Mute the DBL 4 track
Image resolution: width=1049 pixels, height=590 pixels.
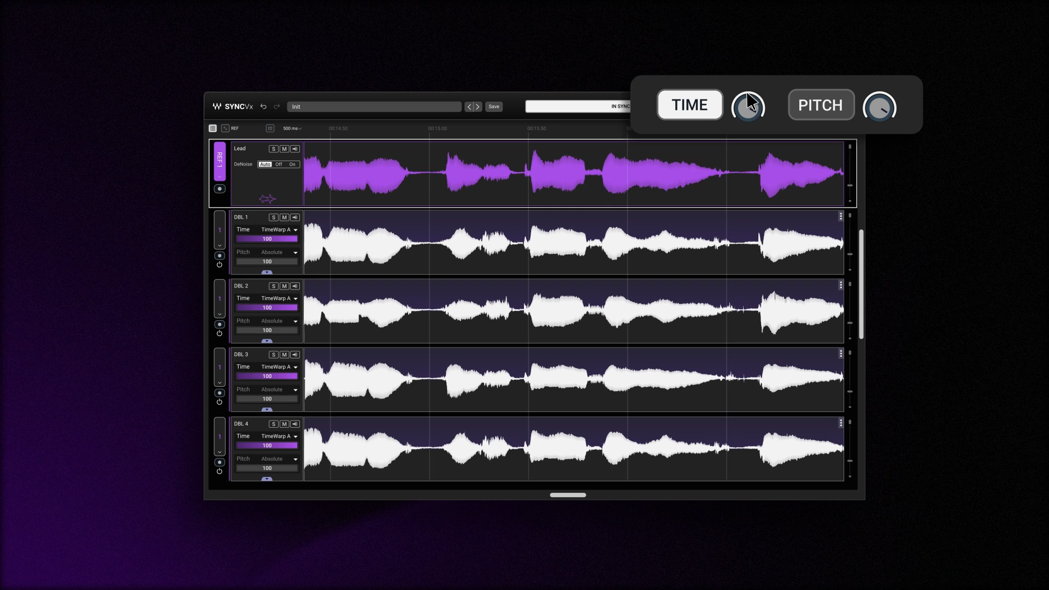(284, 424)
